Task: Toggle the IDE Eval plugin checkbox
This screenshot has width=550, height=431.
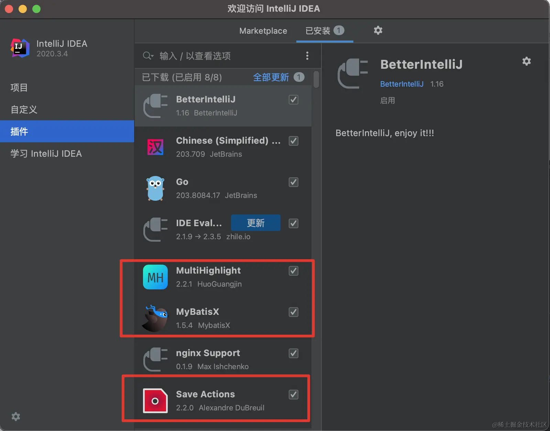Action: click(x=294, y=223)
